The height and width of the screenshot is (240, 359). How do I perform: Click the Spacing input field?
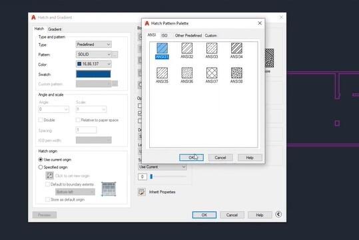[86, 130]
